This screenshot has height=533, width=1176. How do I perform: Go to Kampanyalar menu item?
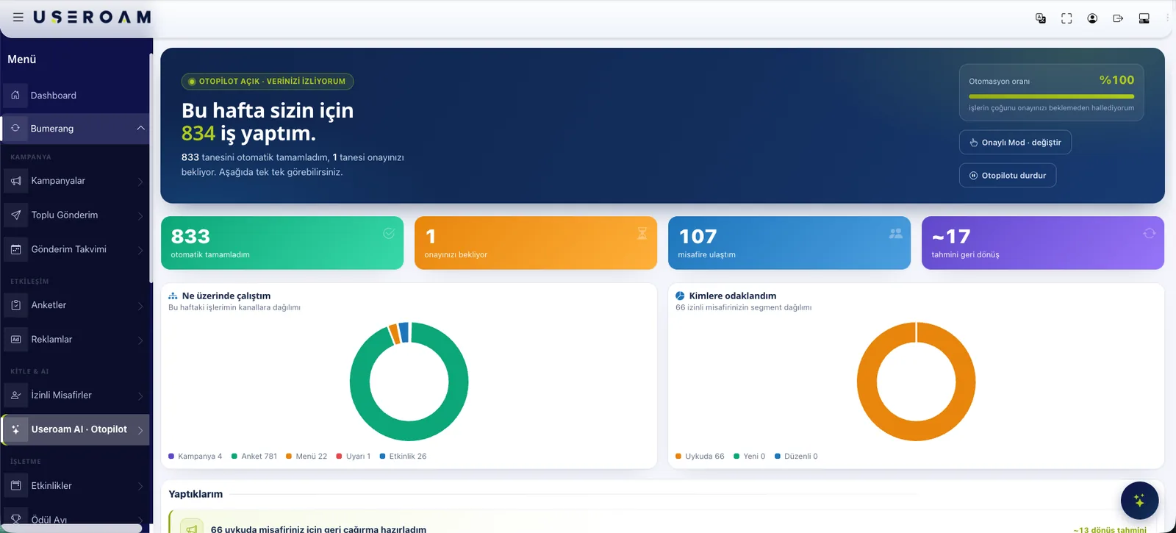(x=75, y=181)
